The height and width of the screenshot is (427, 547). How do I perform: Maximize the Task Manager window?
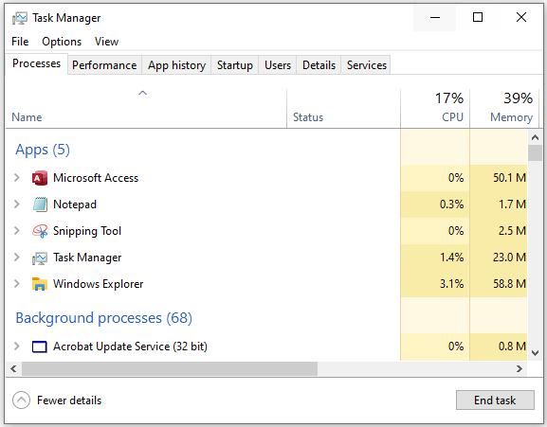478,17
